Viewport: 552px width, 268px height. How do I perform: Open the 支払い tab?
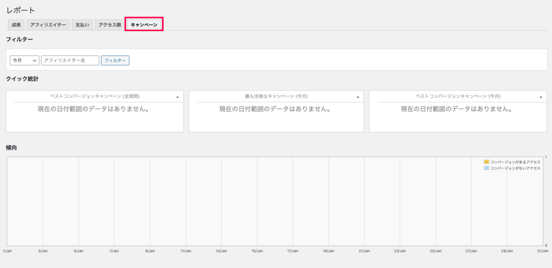(x=82, y=25)
